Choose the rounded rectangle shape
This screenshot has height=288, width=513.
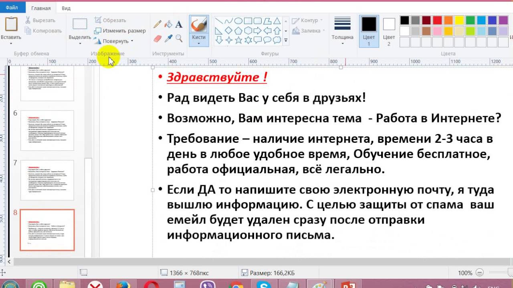(x=258, y=21)
